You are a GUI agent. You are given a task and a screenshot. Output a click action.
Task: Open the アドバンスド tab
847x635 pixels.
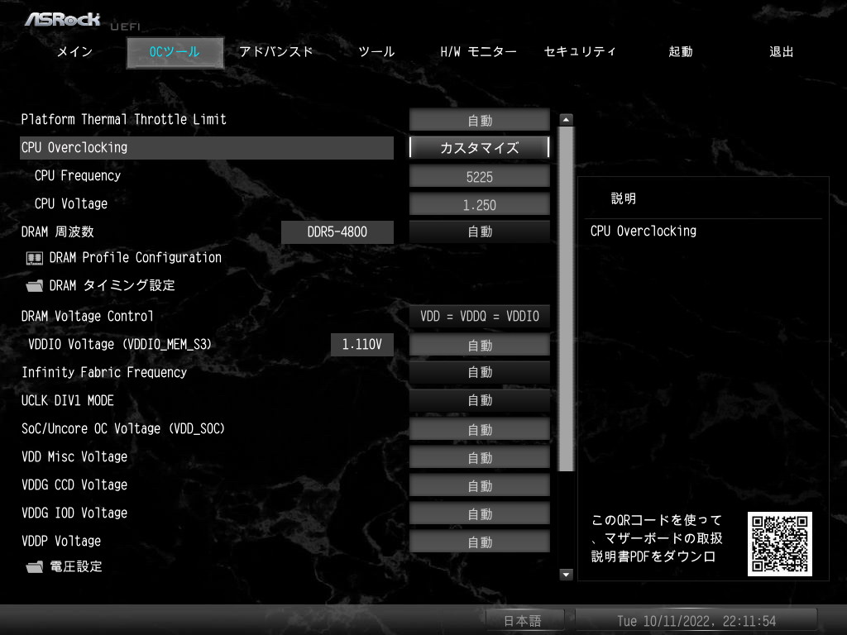click(x=276, y=52)
